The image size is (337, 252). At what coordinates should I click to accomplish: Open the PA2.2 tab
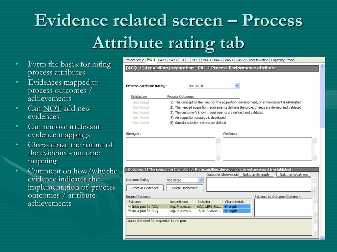(173, 60)
